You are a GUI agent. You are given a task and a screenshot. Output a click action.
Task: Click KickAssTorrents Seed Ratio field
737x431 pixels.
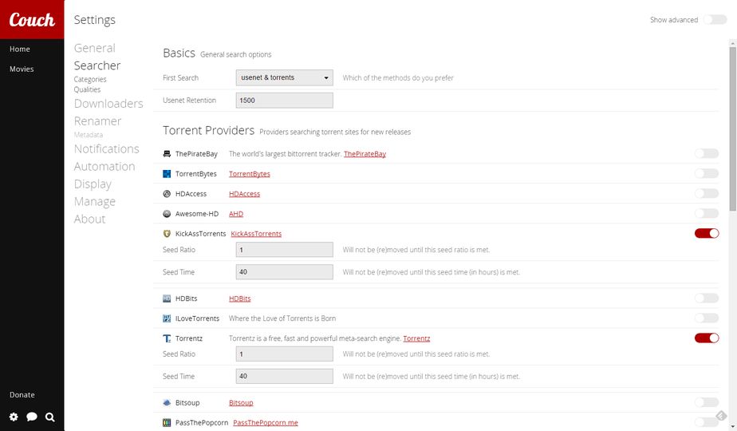point(285,250)
